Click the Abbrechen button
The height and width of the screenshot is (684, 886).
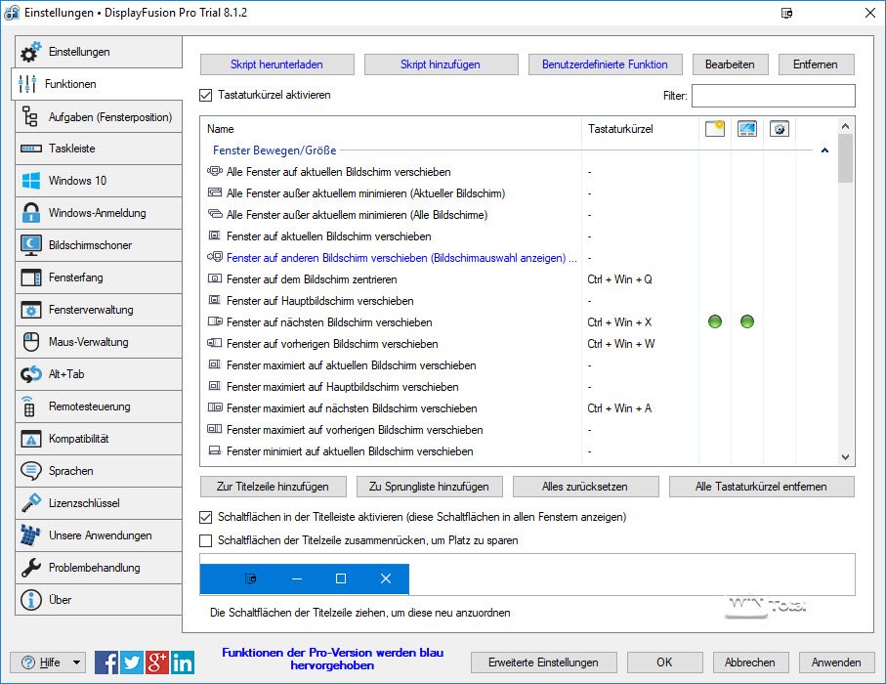coord(750,662)
